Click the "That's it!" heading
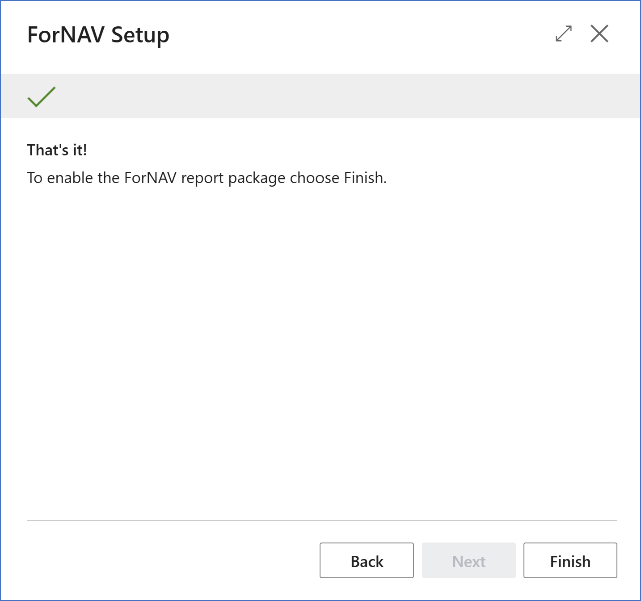This screenshot has width=641, height=601. pyautogui.click(x=57, y=150)
